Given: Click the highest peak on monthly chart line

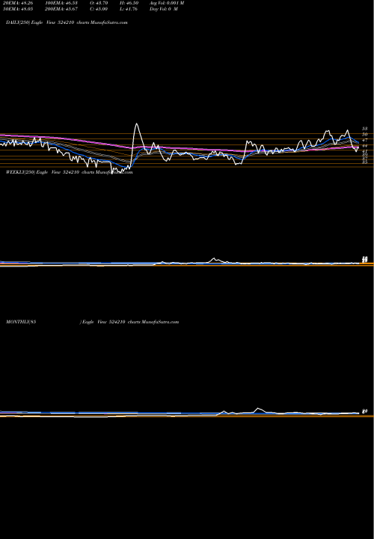Looking at the screenshot, I should click(x=258, y=409).
